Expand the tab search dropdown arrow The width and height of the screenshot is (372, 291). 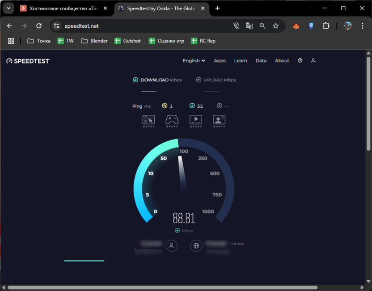point(8,8)
